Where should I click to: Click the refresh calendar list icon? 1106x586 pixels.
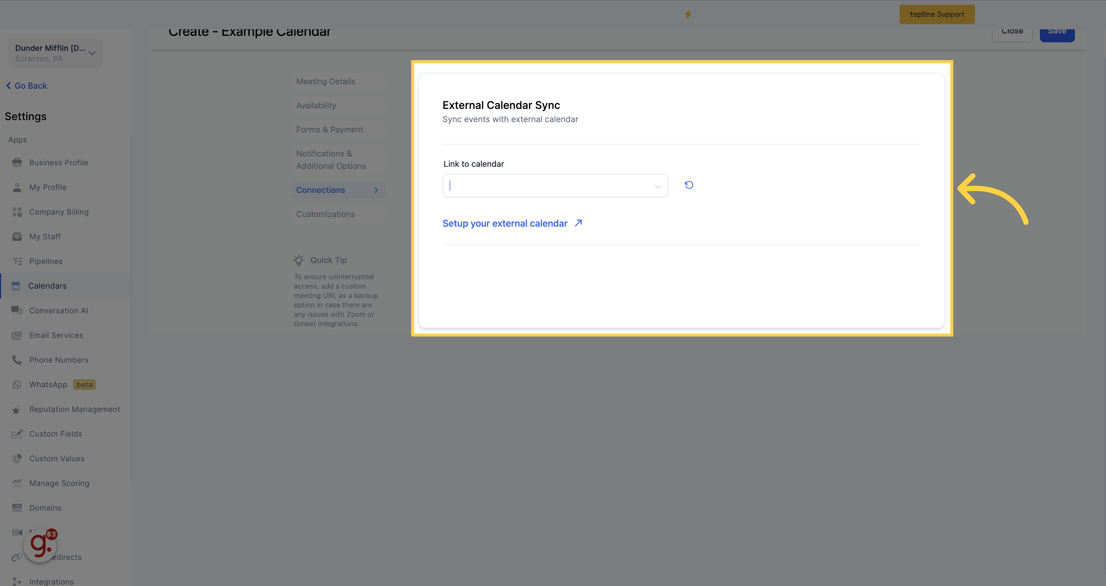[x=689, y=185]
